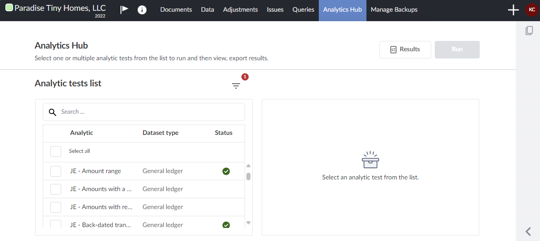Select the JE - Amounts with a... checkbox
The width and height of the screenshot is (540, 241).
[56, 189]
